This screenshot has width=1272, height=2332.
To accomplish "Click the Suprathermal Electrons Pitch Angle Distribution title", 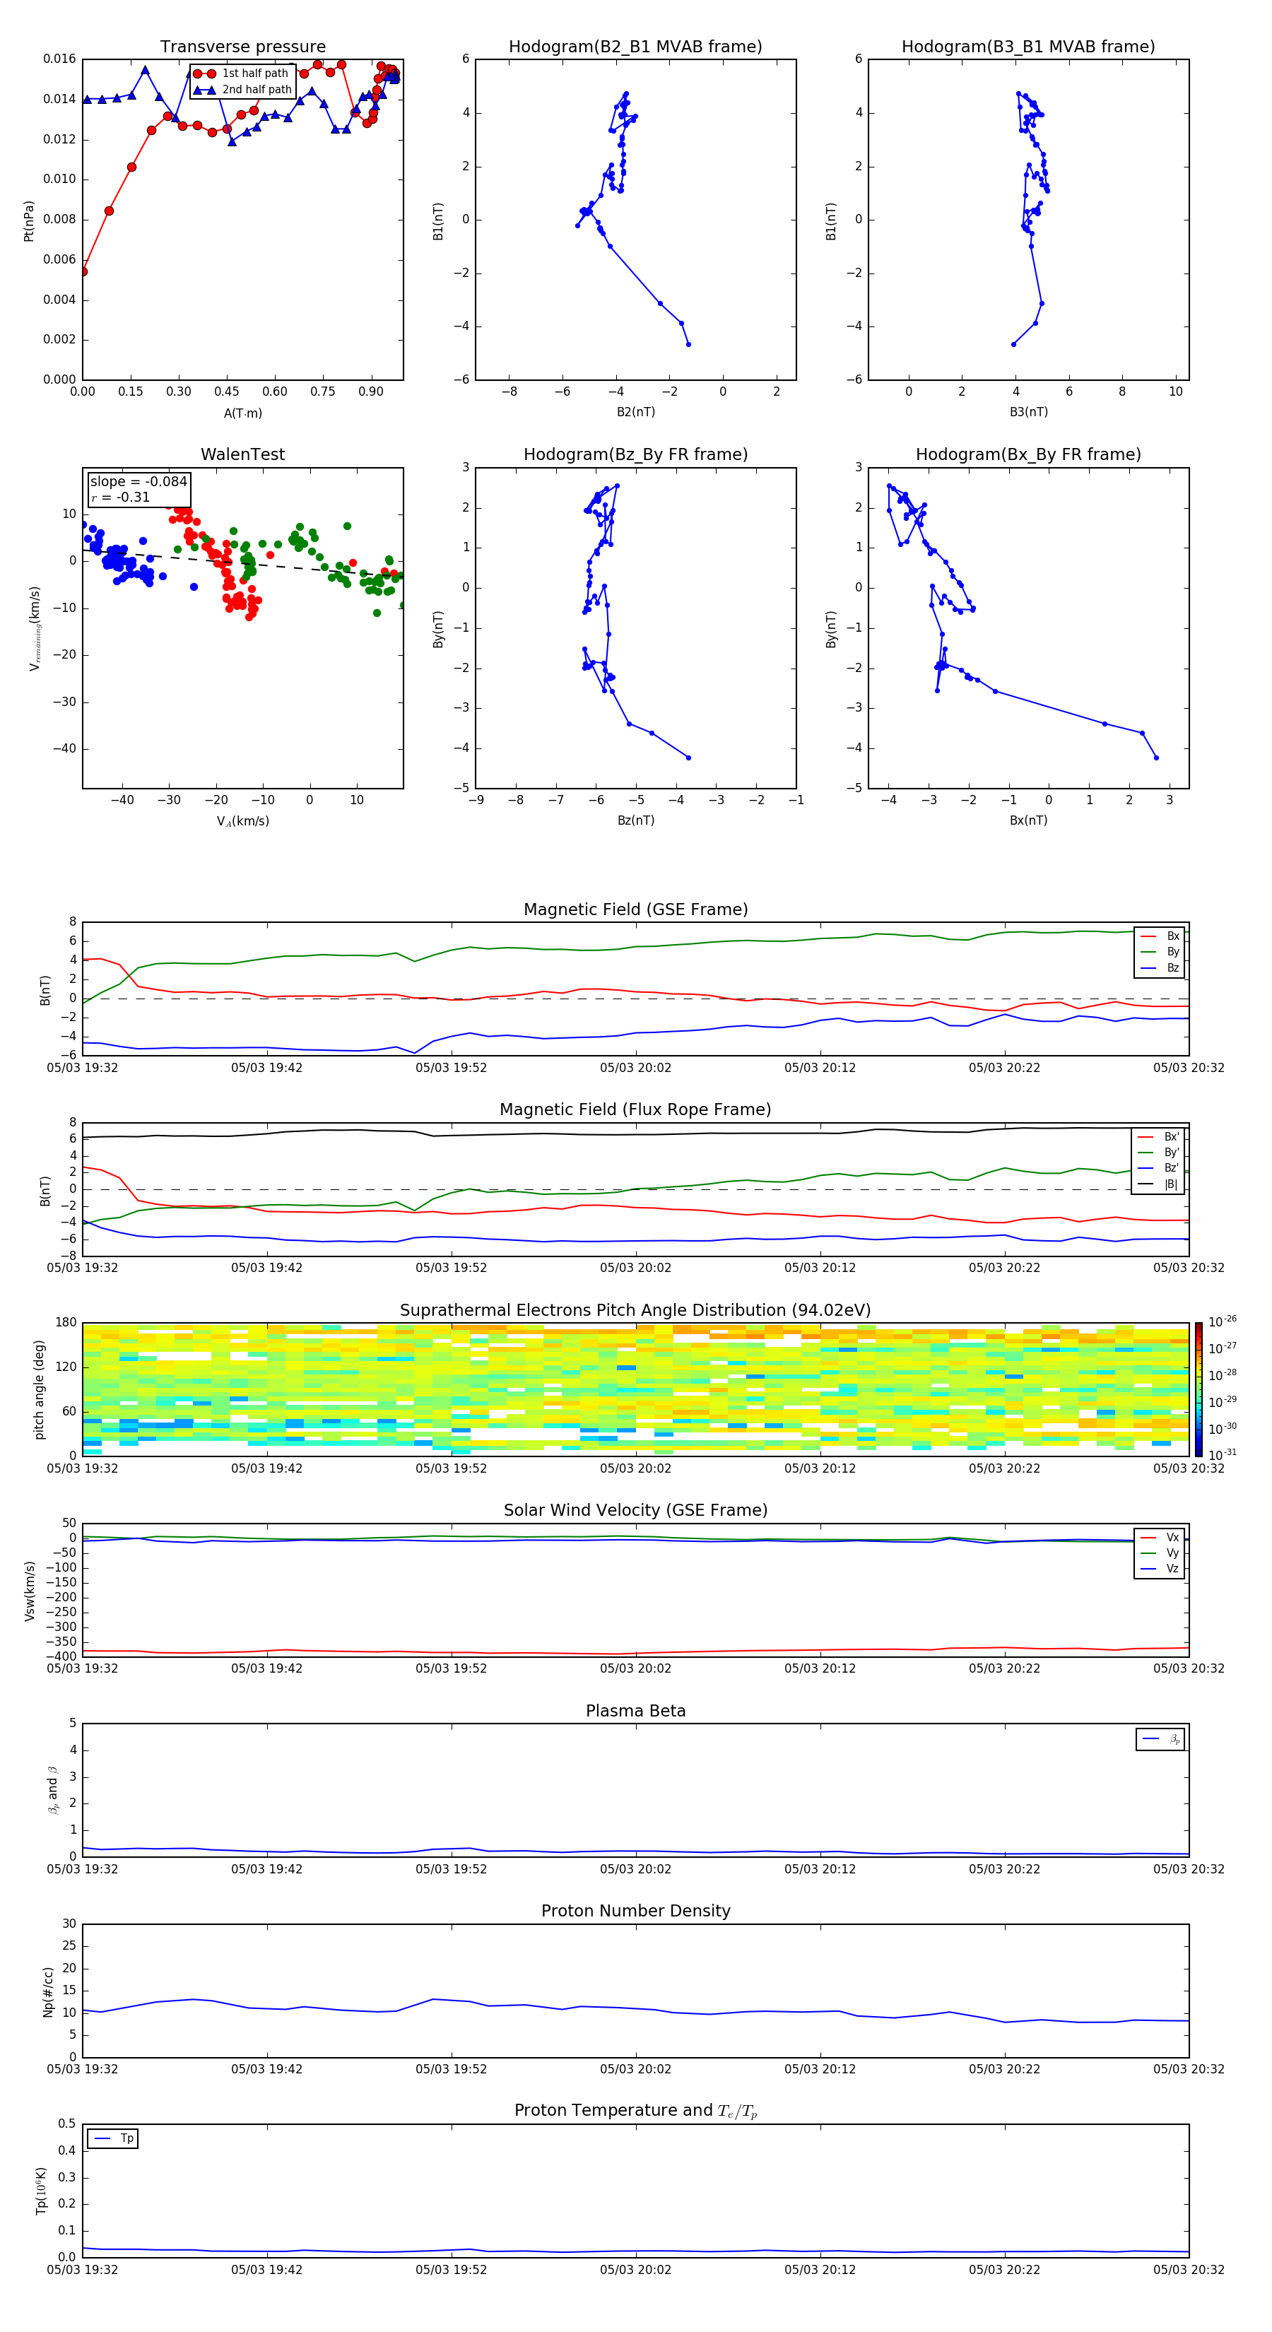I will coord(635,1311).
